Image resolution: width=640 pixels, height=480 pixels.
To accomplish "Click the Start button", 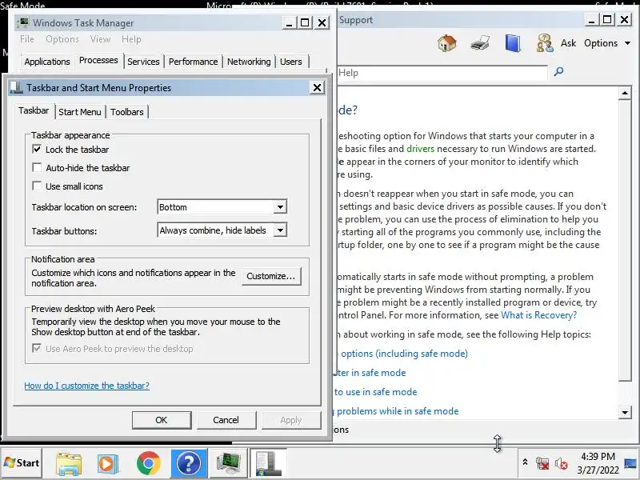I will 22,463.
